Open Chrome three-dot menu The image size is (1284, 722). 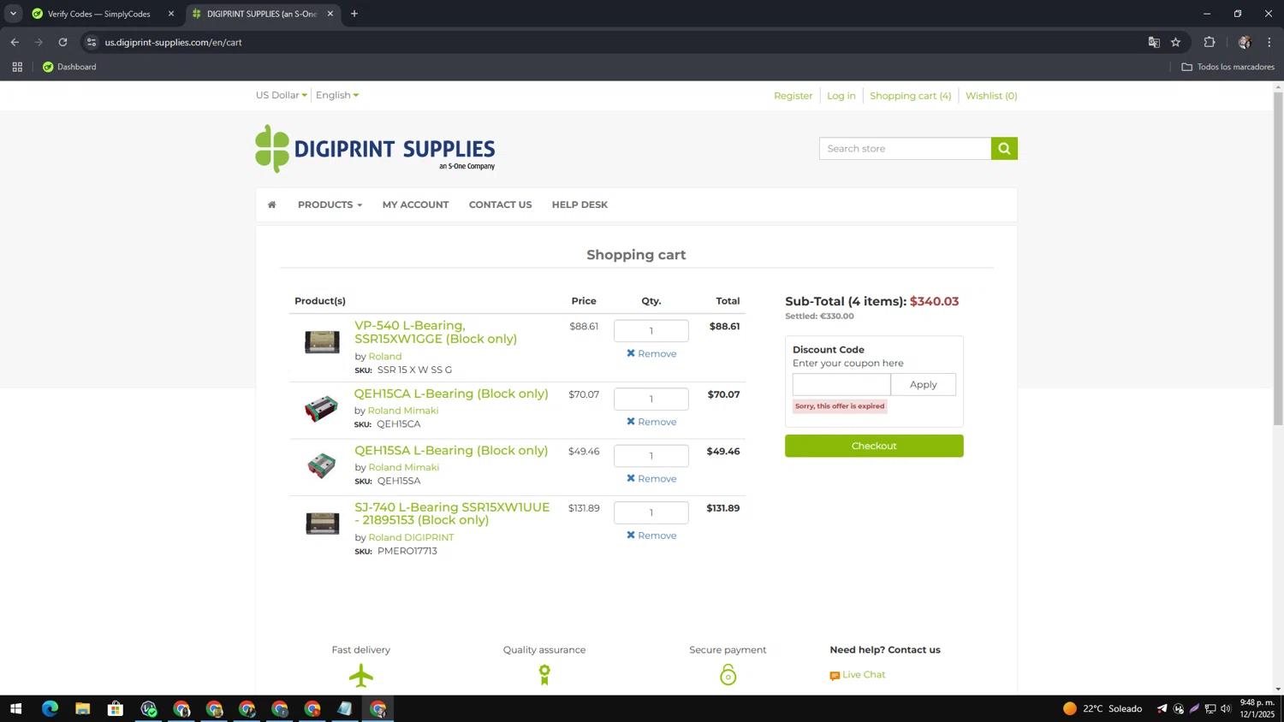[1269, 42]
